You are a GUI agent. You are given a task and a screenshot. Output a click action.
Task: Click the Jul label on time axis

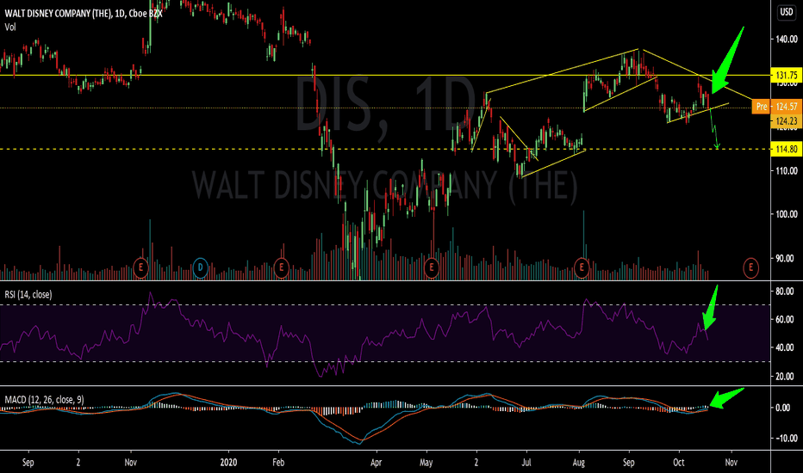point(526,463)
